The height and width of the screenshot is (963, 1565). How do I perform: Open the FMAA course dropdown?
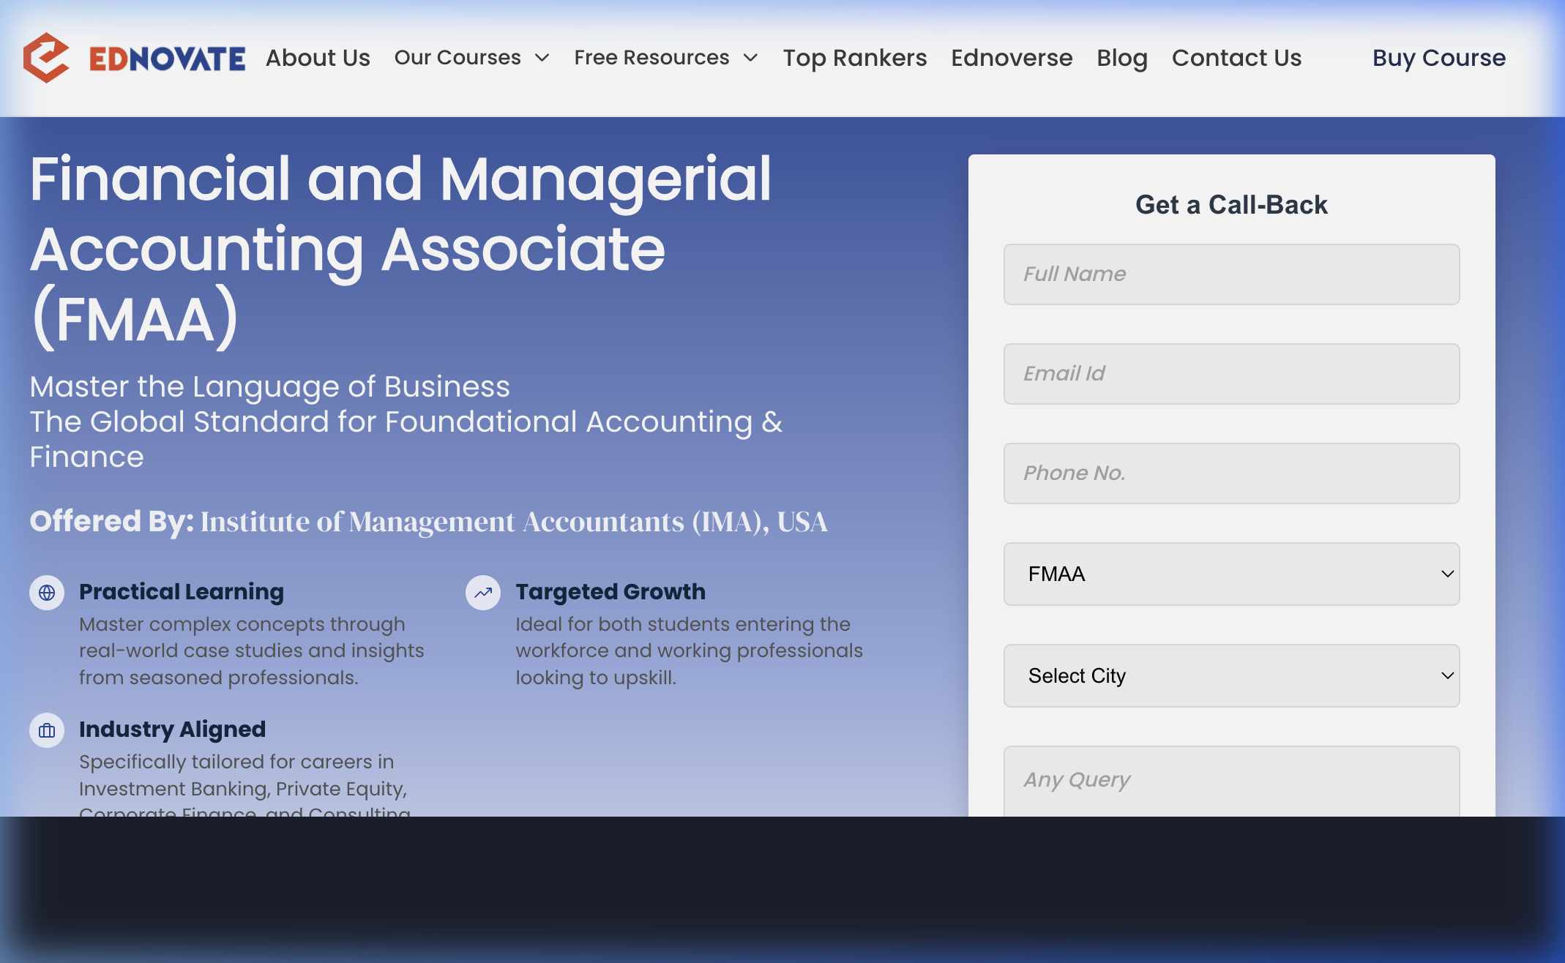point(1231,574)
